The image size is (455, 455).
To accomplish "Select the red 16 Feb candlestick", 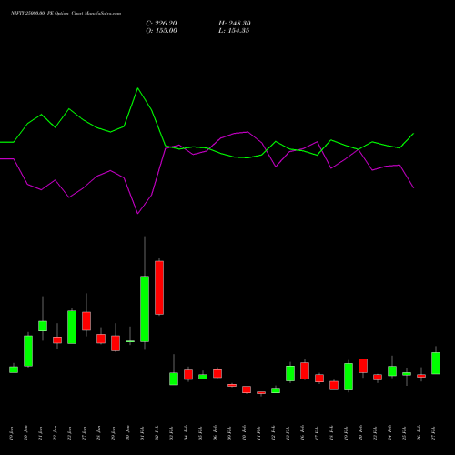I will pos(305,370).
